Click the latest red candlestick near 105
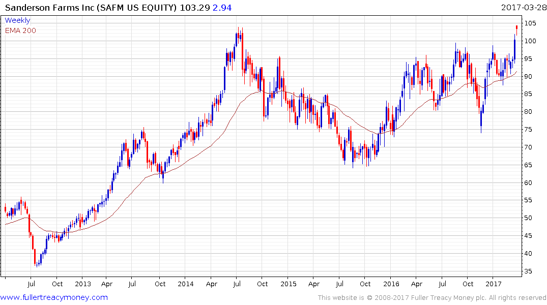Screen dimensions: 547x305 (x=516, y=29)
